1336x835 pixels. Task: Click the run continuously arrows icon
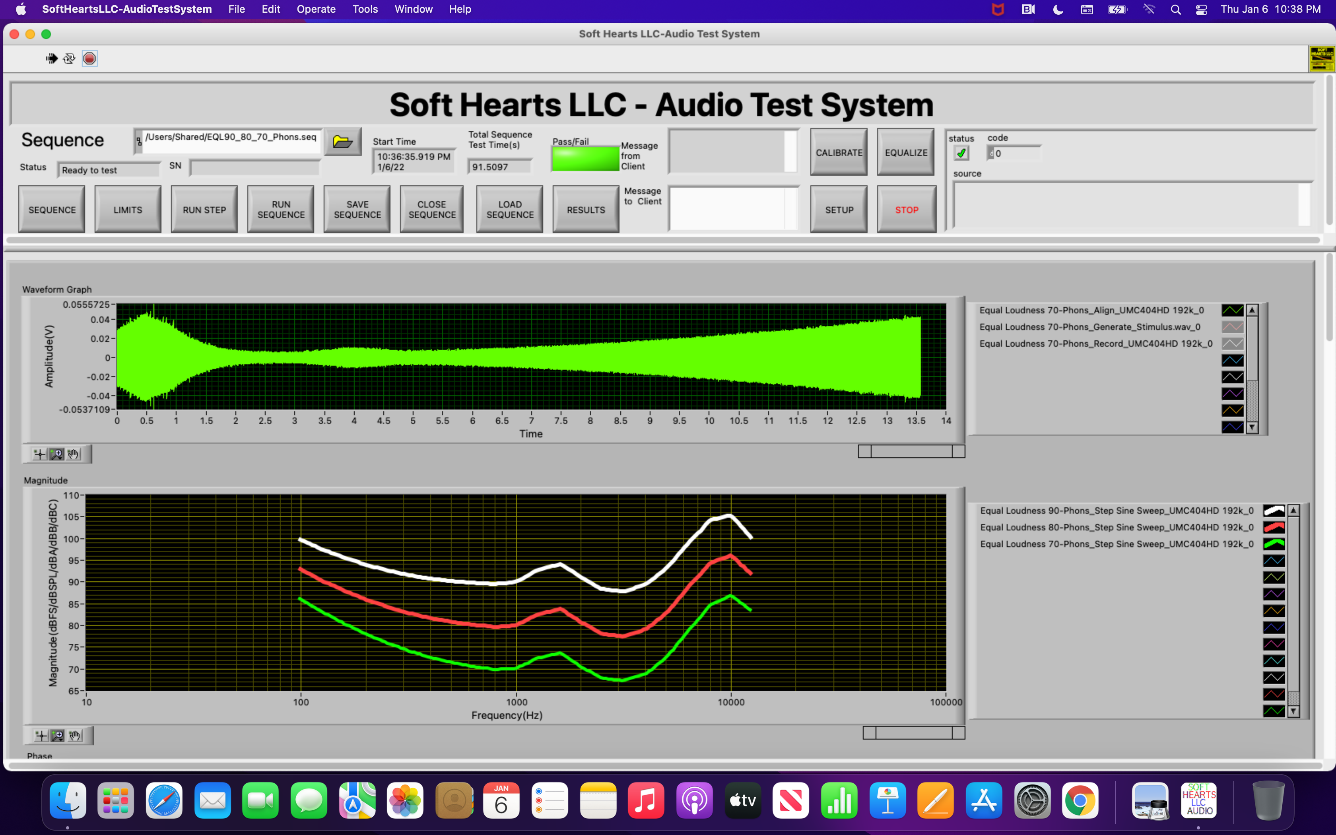(x=69, y=58)
